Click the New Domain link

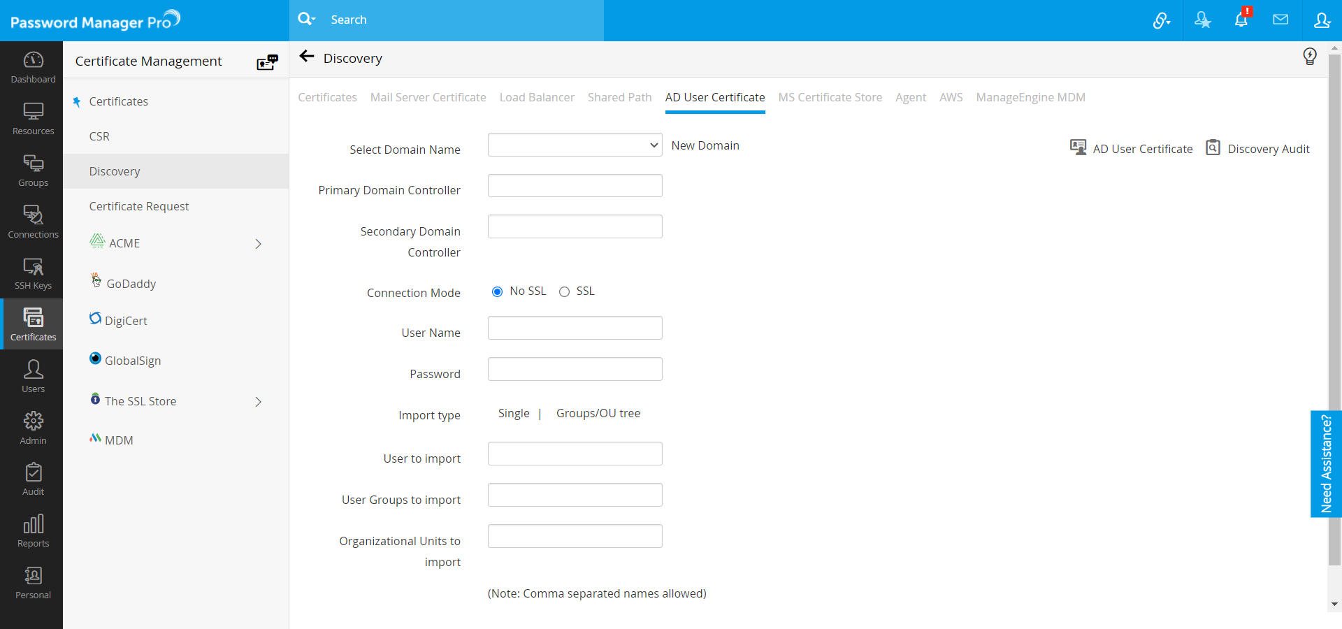pyautogui.click(x=705, y=145)
